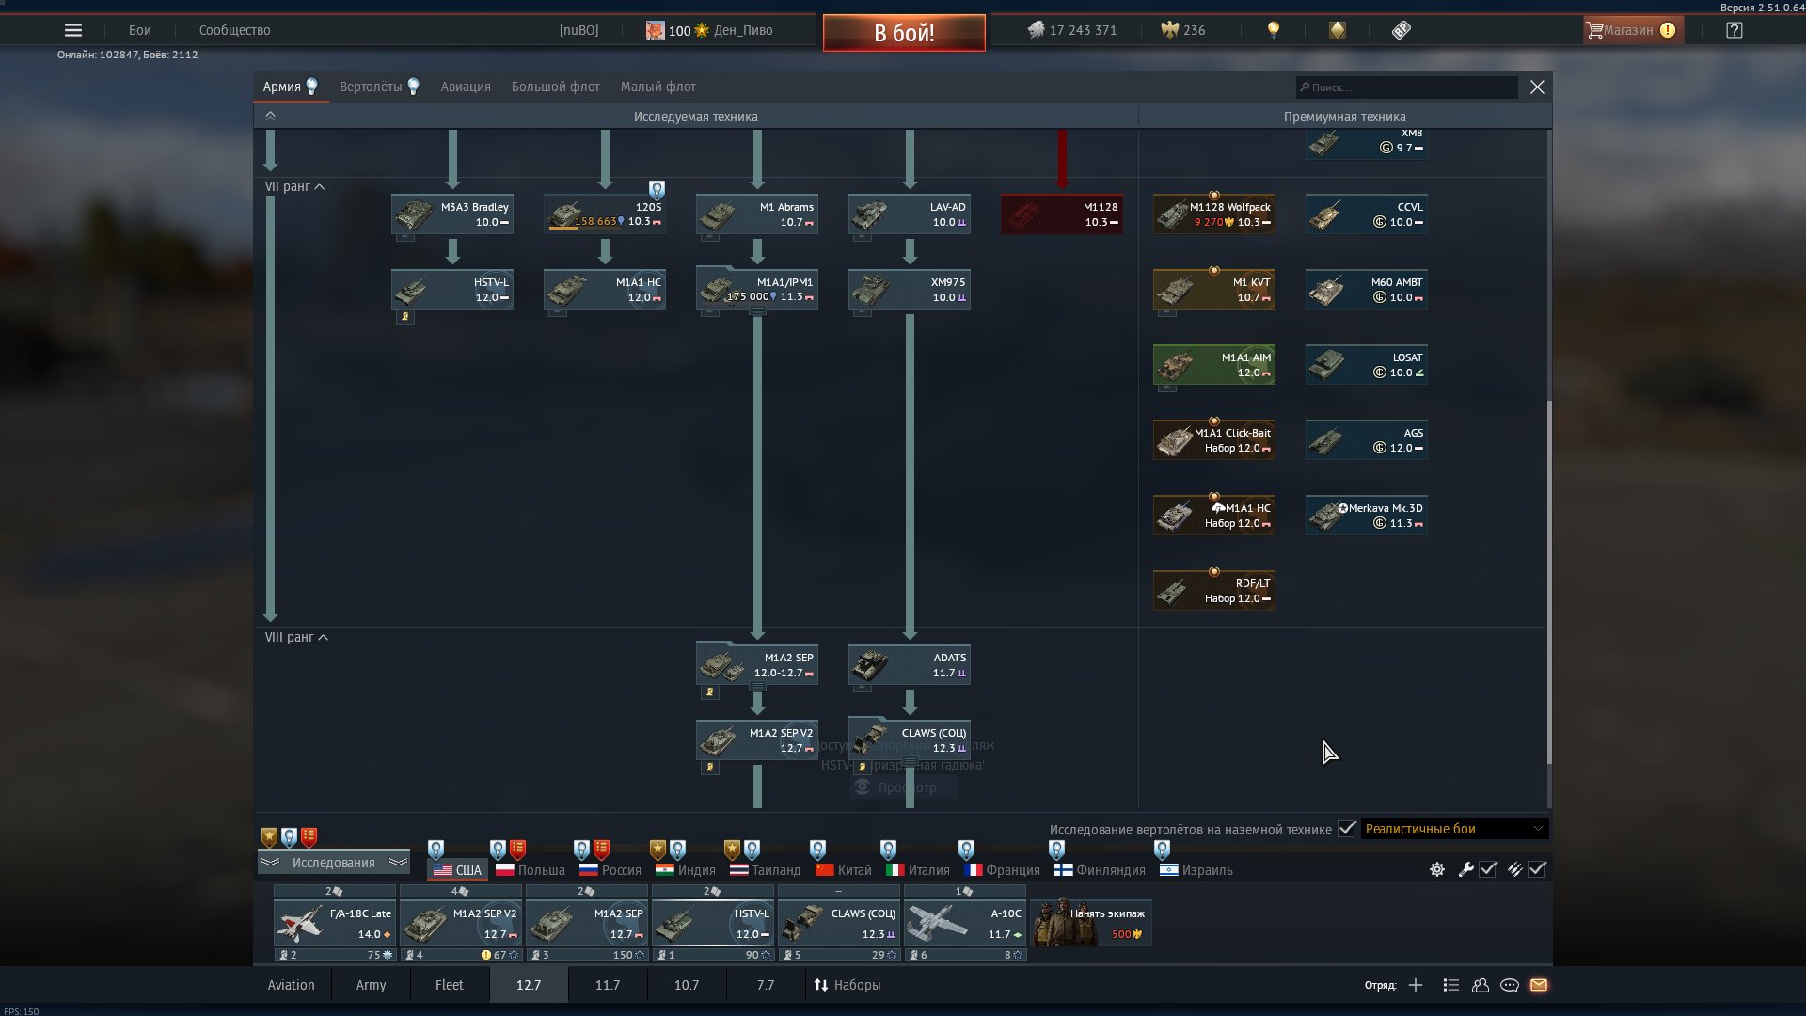
Task: Open the mail inbox envelope icon
Action: pyautogui.click(x=1539, y=985)
